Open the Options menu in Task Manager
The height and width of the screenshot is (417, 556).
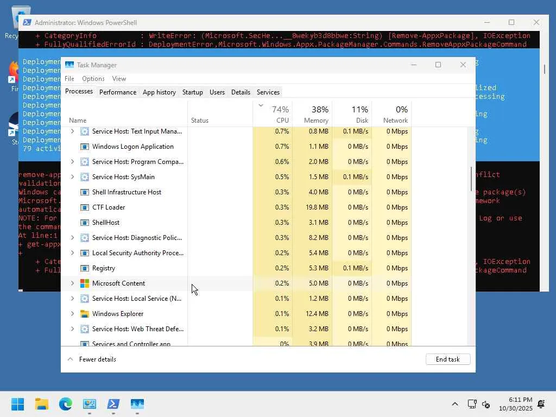93,79
